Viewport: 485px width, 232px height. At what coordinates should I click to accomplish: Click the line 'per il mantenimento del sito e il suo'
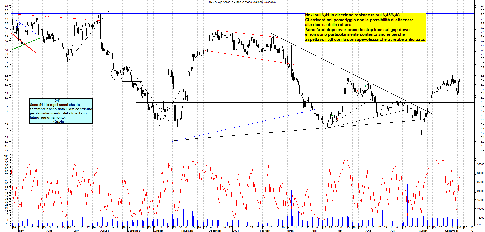click(58, 113)
